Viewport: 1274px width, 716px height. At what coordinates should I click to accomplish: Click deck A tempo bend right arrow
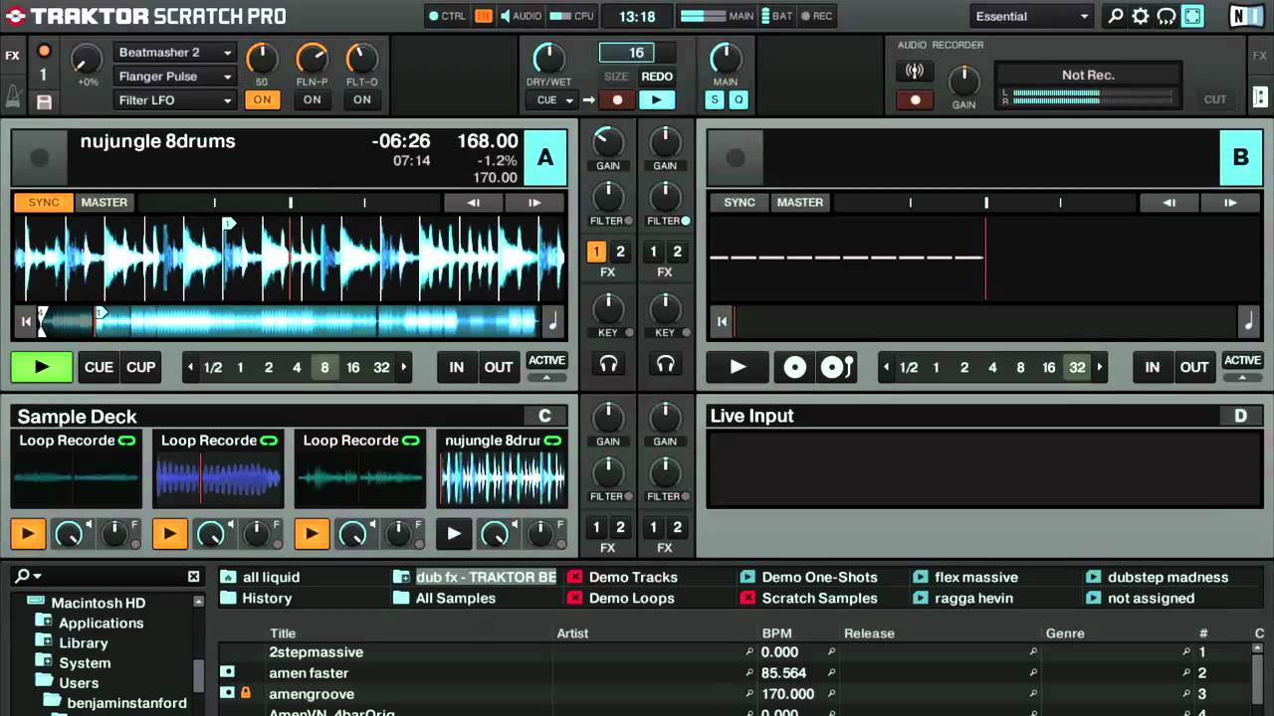coord(534,203)
